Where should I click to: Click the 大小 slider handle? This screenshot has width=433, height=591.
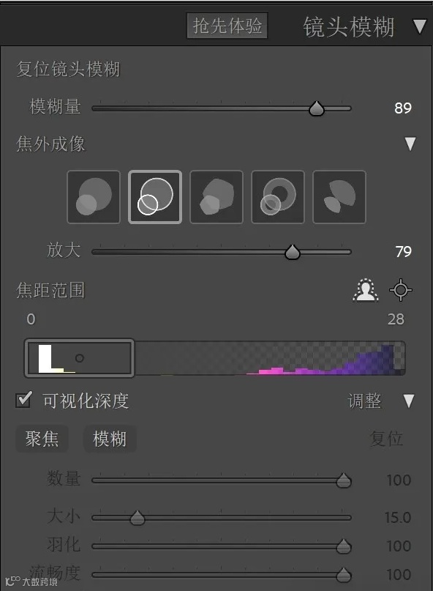tap(138, 516)
